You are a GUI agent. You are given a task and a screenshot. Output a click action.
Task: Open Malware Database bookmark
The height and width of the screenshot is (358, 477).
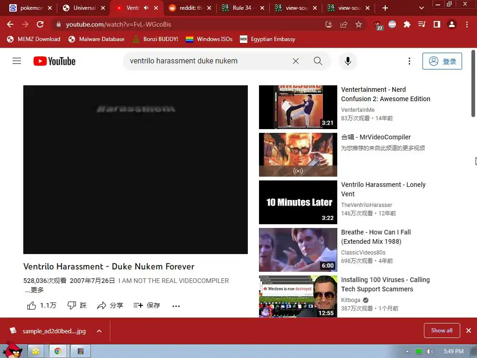pos(96,39)
